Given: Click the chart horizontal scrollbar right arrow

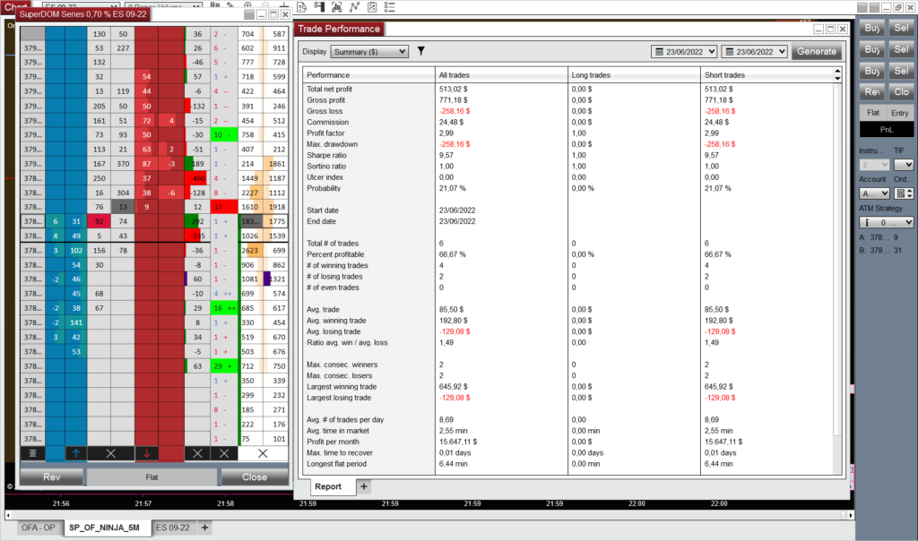Looking at the screenshot, I should [x=851, y=515].
